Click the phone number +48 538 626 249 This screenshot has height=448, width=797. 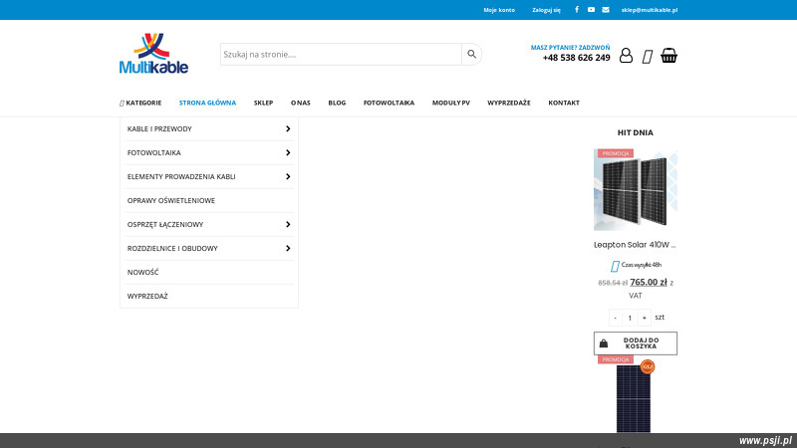(x=577, y=58)
